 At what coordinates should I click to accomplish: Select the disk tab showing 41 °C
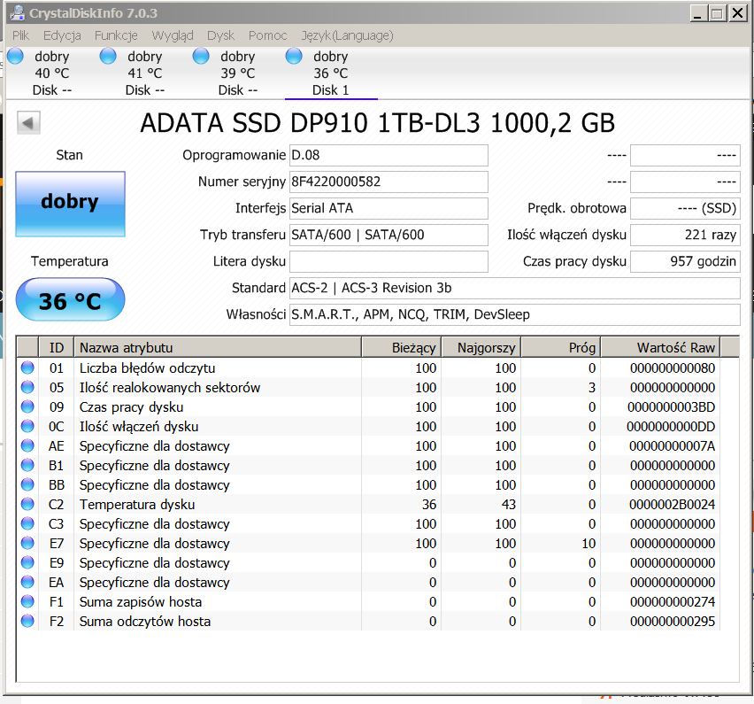[145, 73]
